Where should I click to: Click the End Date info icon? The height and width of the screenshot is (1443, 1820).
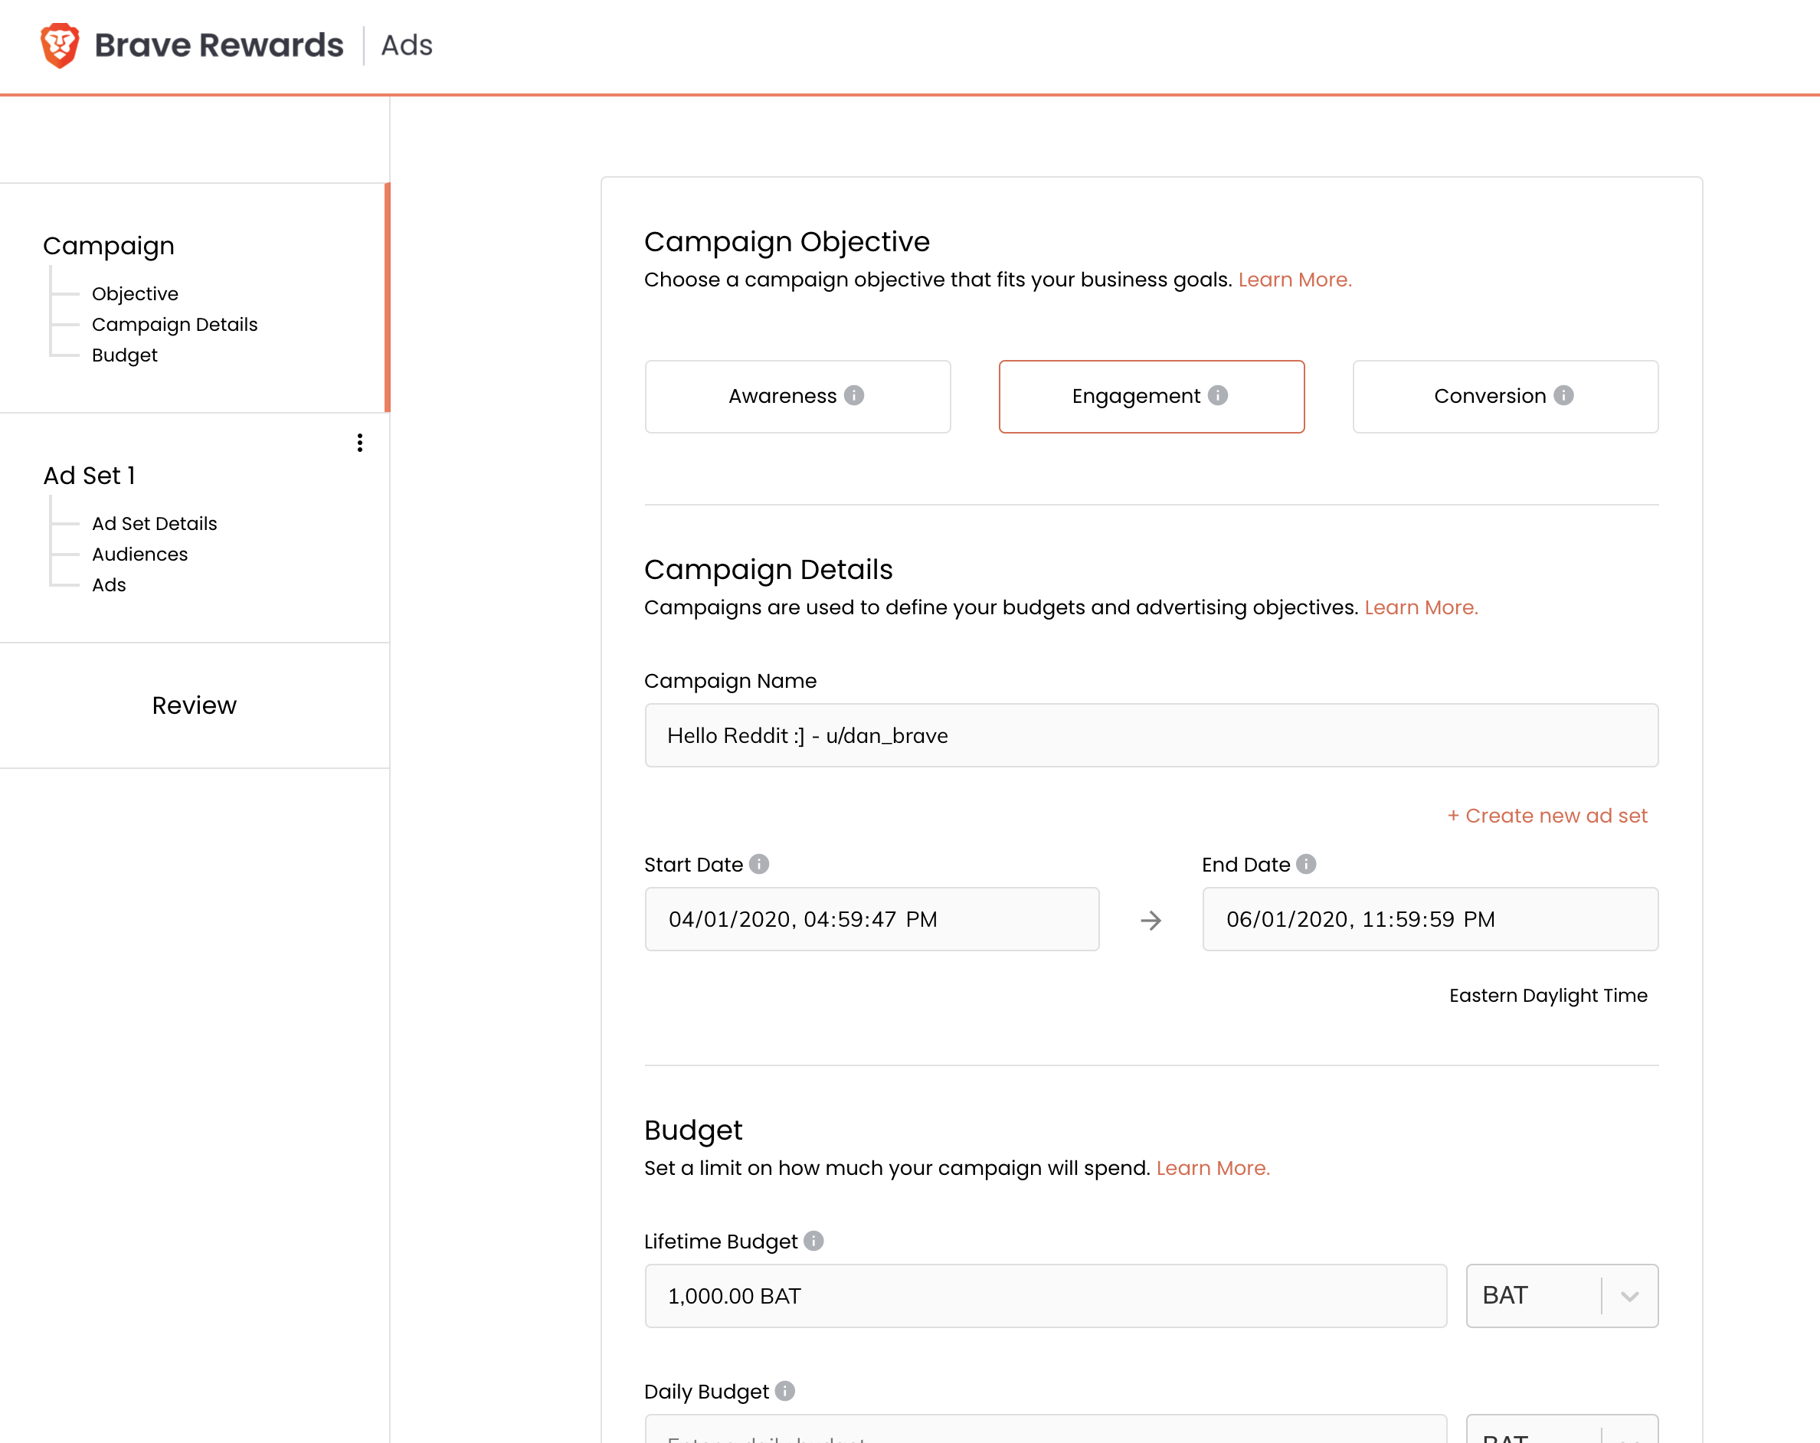(1306, 864)
